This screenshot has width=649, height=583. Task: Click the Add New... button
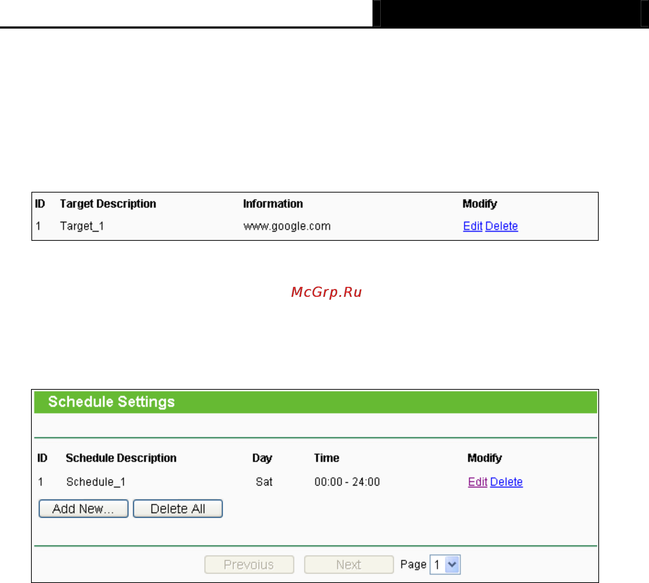(83, 509)
